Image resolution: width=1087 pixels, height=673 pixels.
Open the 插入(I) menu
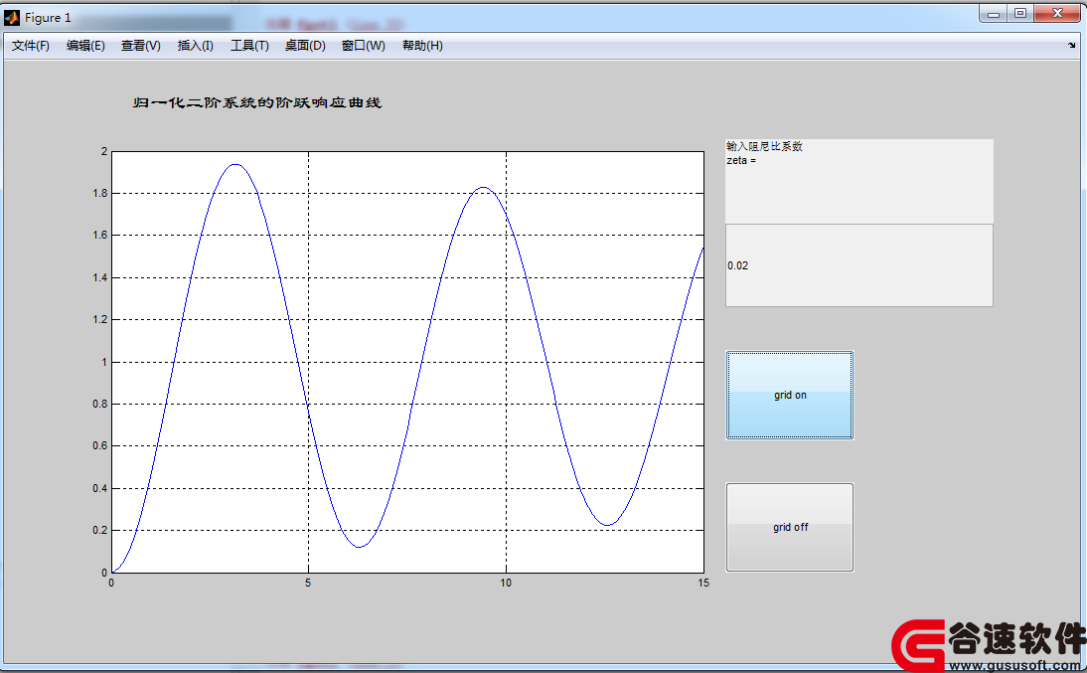pos(196,46)
